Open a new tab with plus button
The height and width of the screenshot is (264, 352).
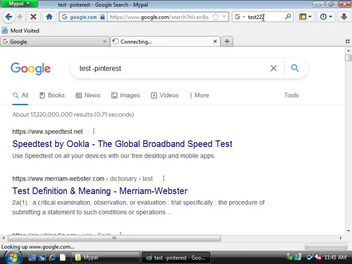click(x=227, y=41)
